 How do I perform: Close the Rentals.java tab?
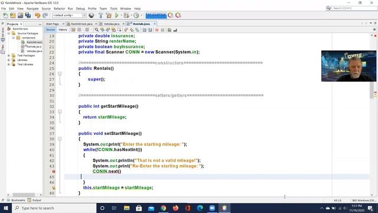pos(155,24)
